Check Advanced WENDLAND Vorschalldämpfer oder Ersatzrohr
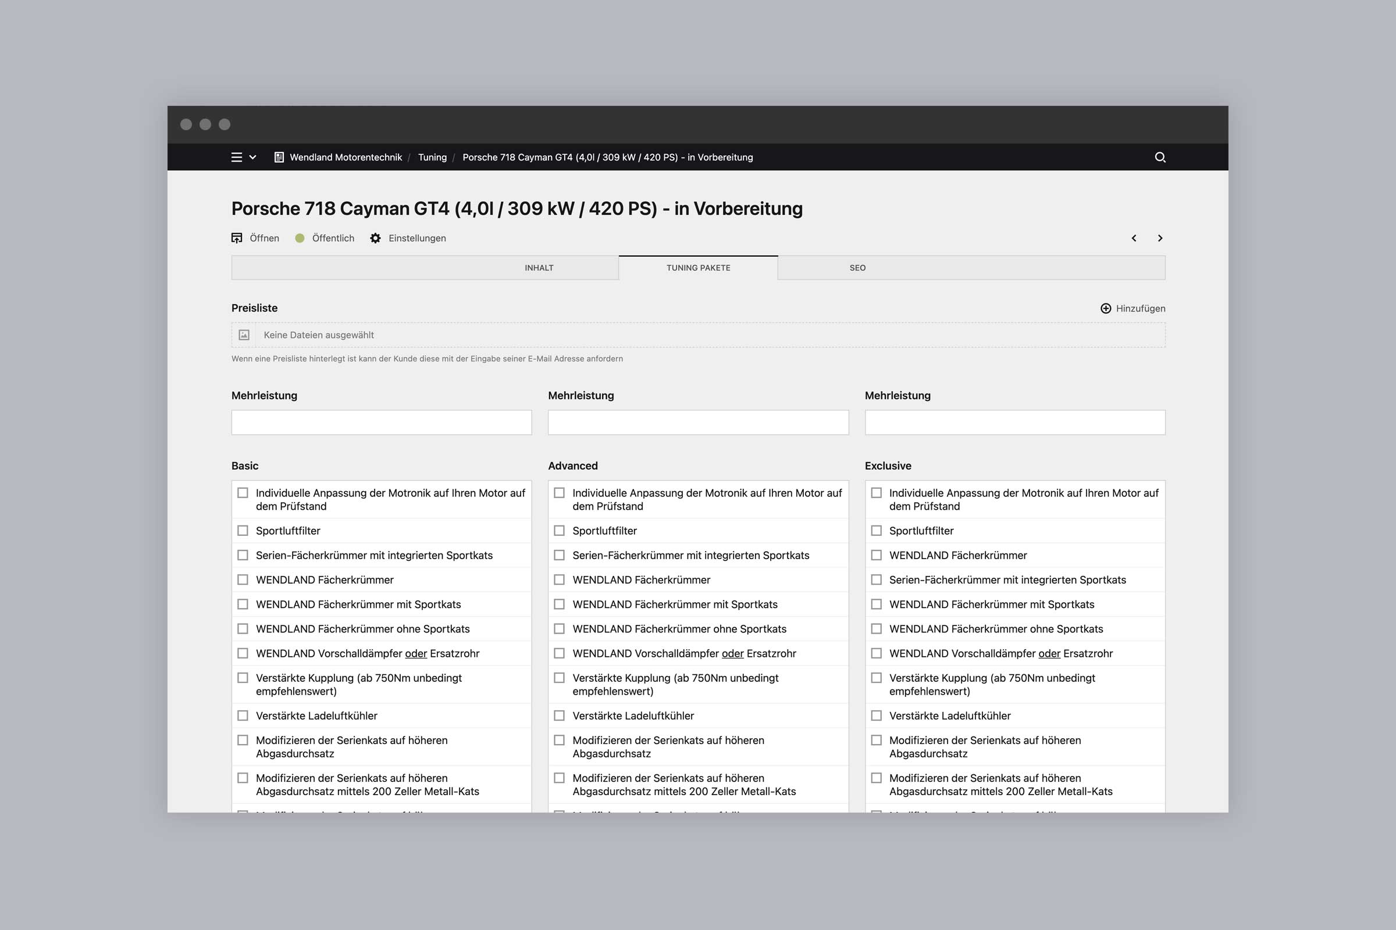The image size is (1396, 930). [x=559, y=653]
